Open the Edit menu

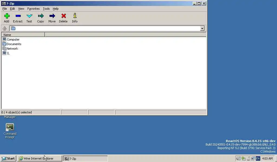coord(12,9)
